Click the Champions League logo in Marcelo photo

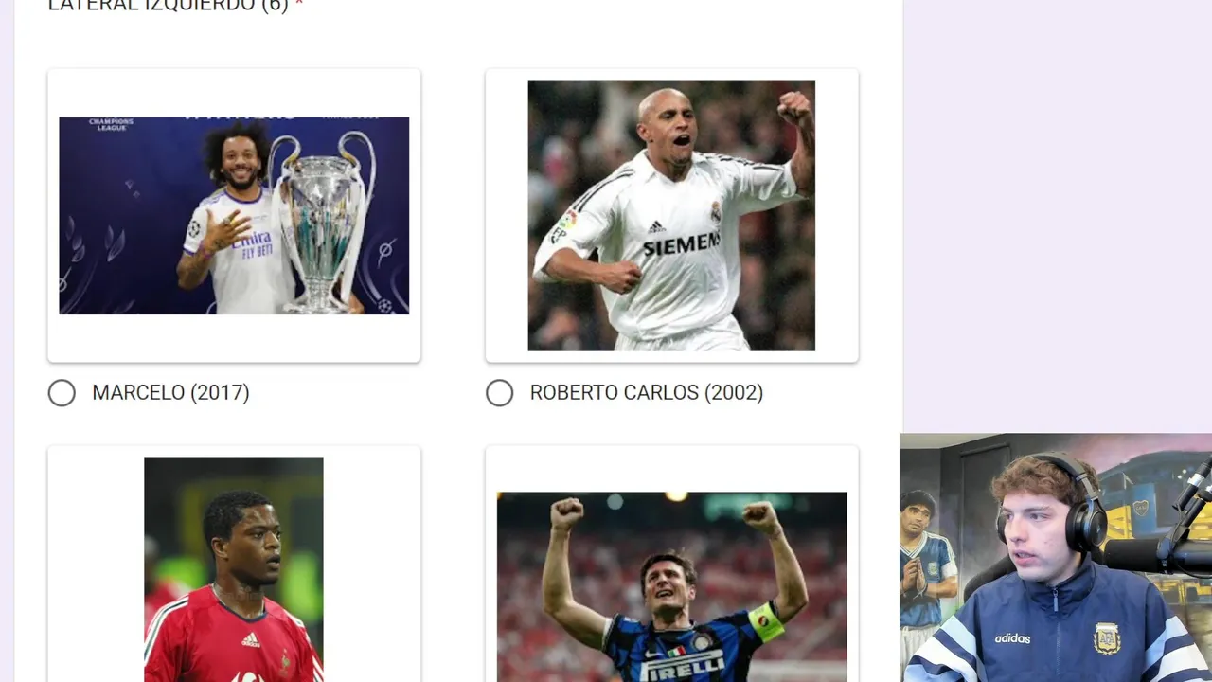tap(111, 124)
